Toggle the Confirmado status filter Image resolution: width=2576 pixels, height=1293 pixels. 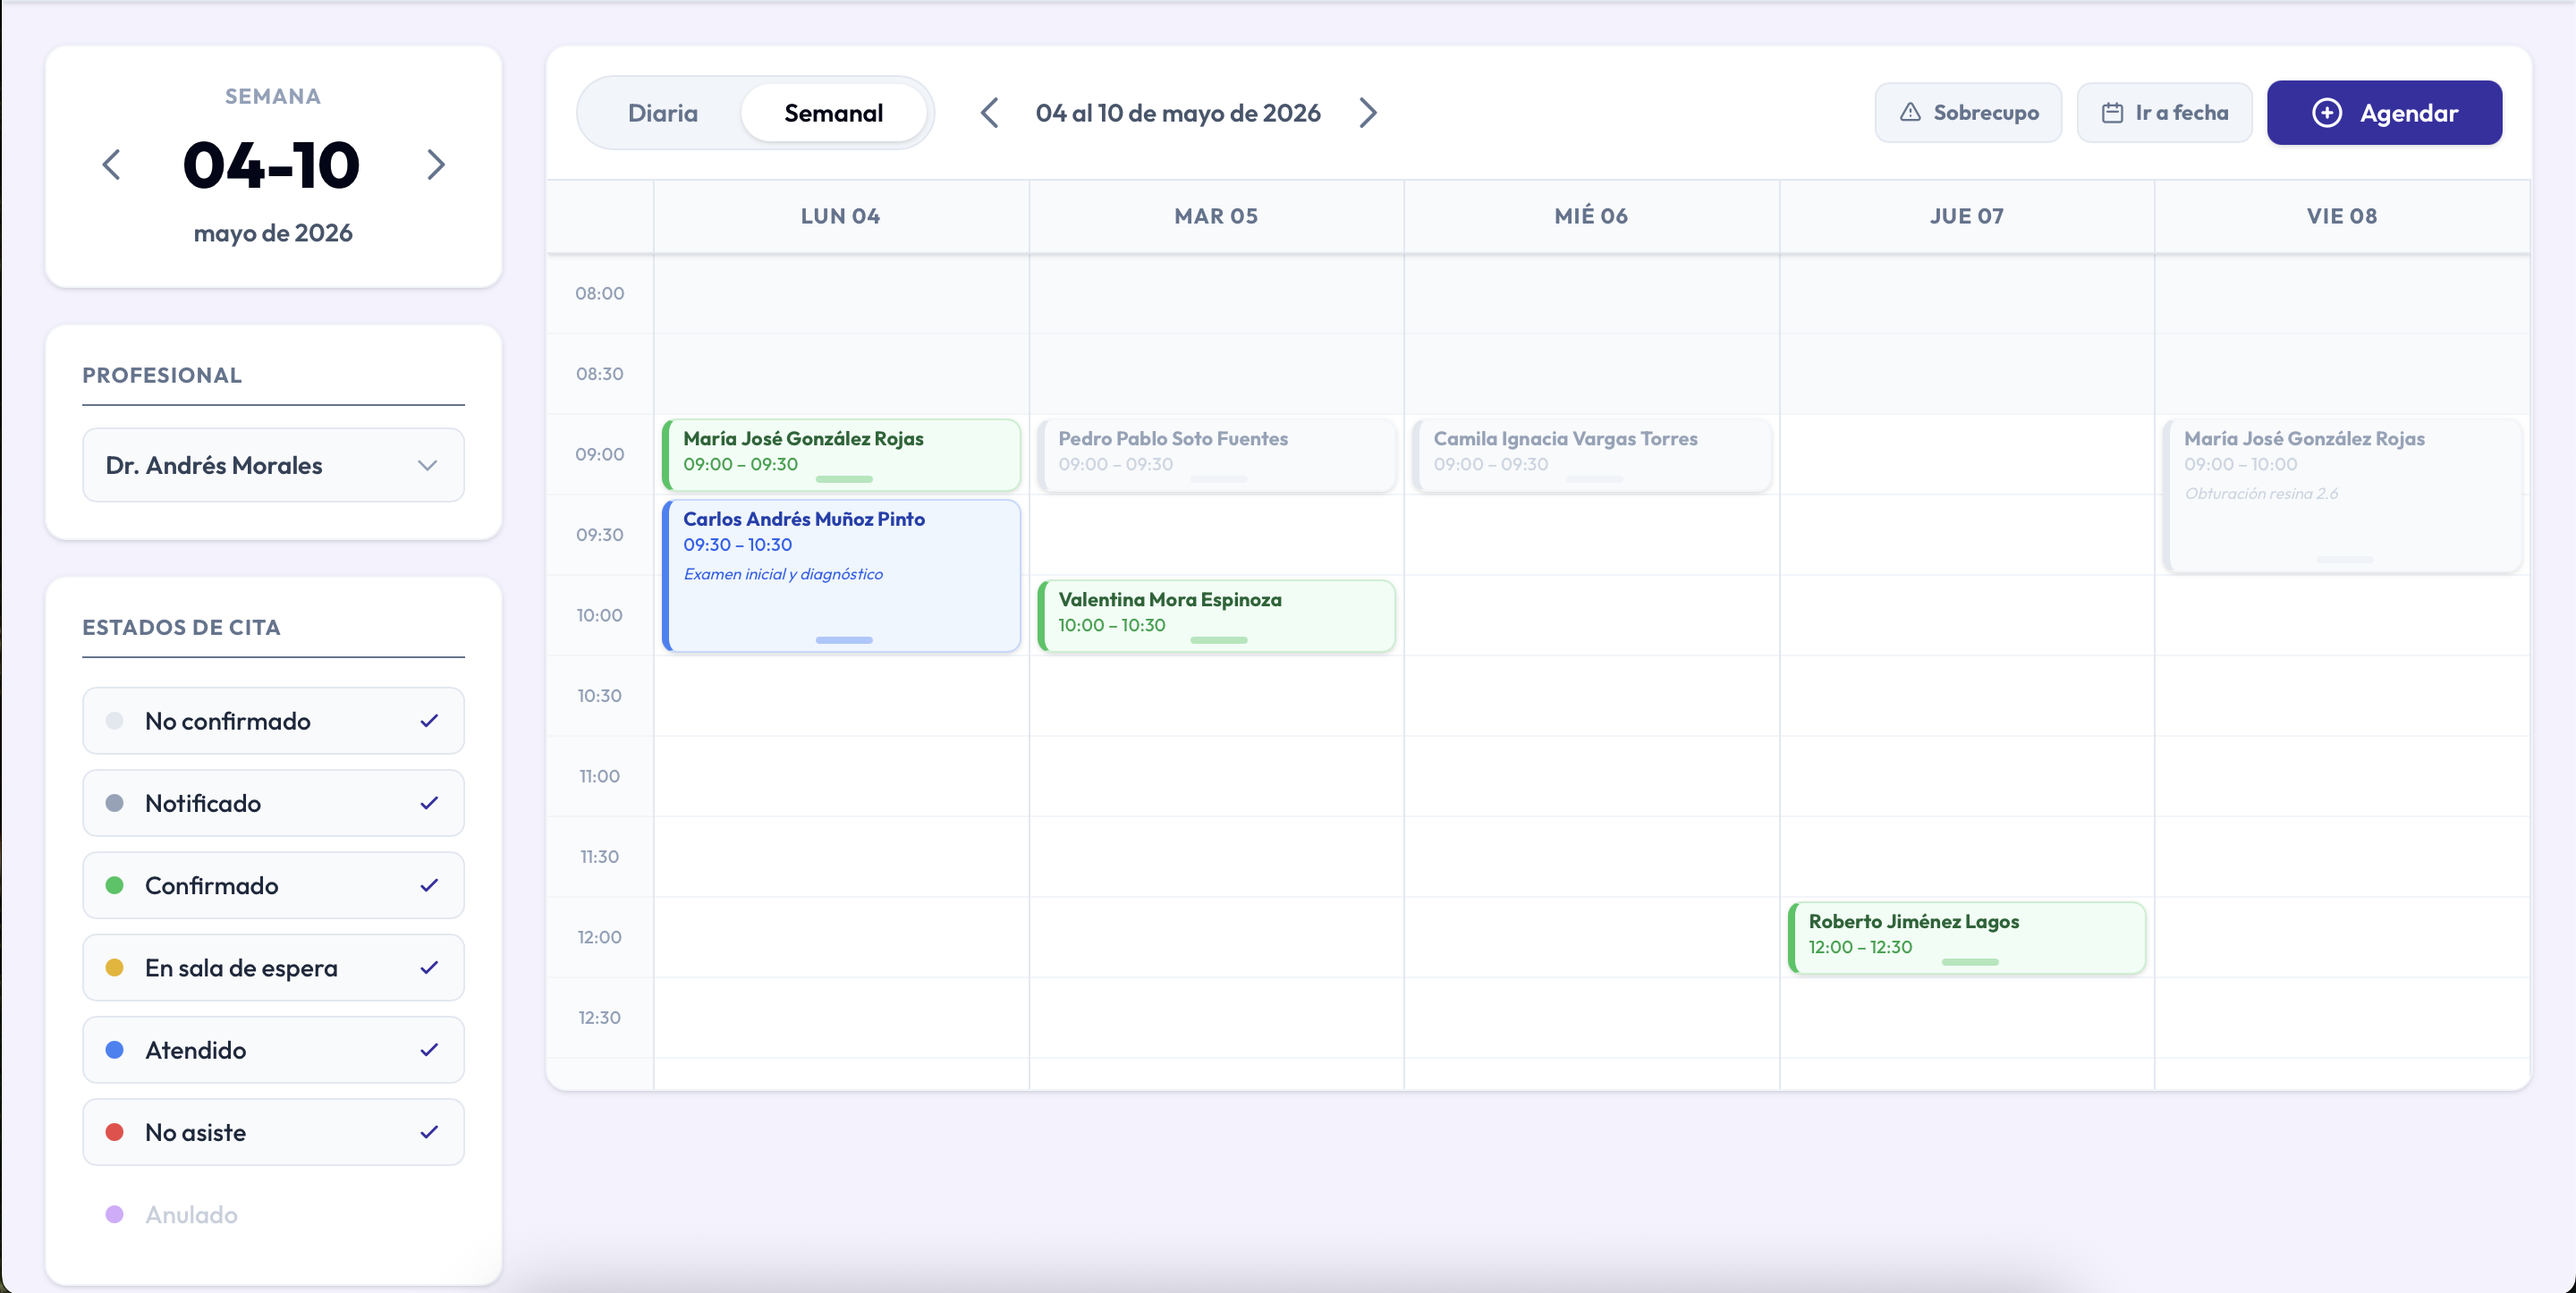coord(273,885)
